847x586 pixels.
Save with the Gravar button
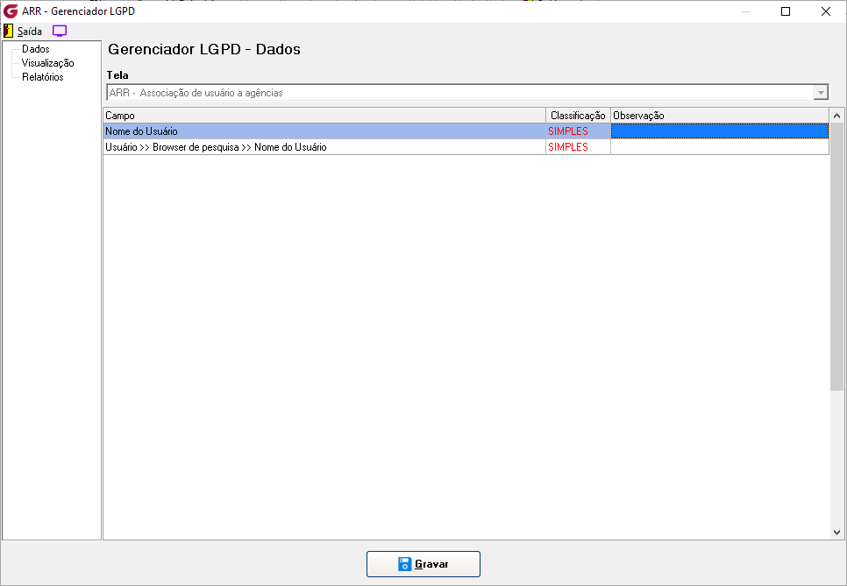pyautogui.click(x=423, y=564)
